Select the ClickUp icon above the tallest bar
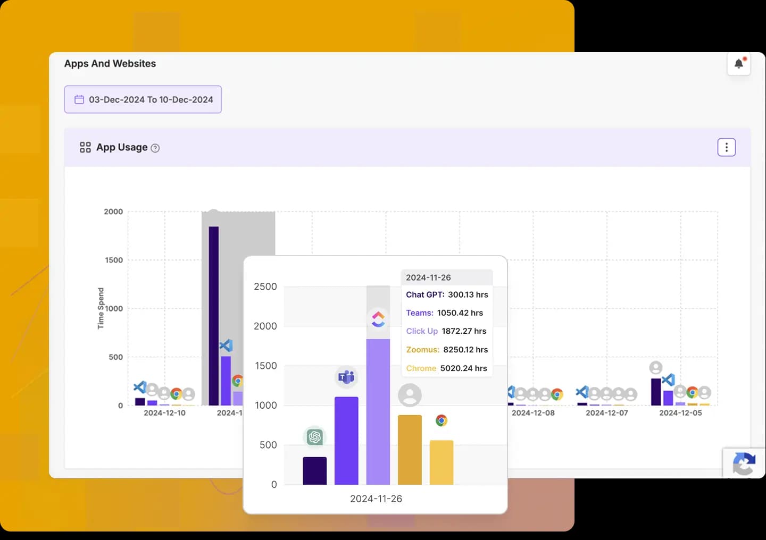Viewport: 766px width, 540px height. pos(378,319)
